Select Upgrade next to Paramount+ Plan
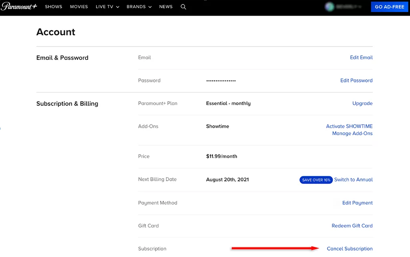This screenshot has width=410, height=257. click(x=362, y=103)
